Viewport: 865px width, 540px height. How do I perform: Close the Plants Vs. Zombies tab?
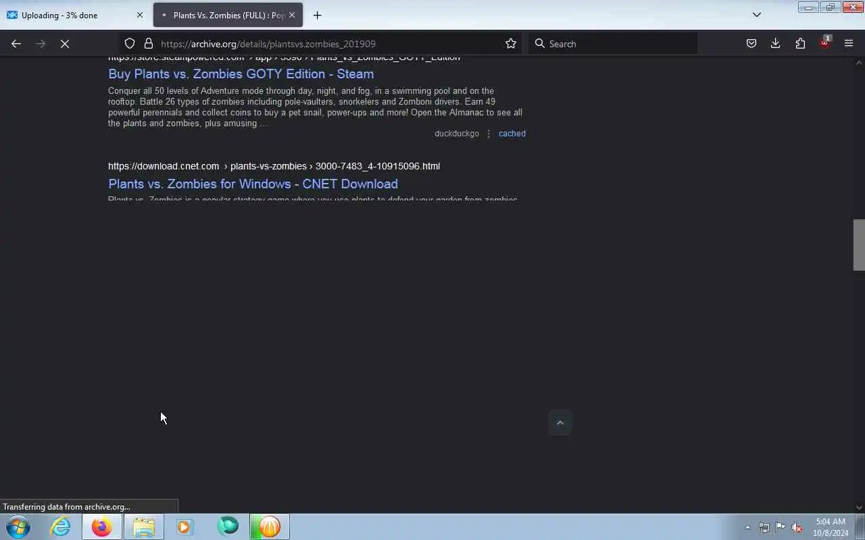[292, 15]
